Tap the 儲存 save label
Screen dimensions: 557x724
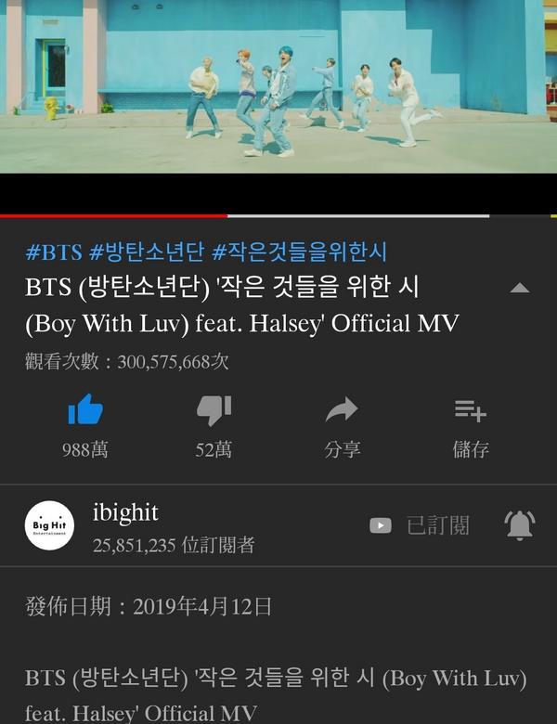click(471, 449)
